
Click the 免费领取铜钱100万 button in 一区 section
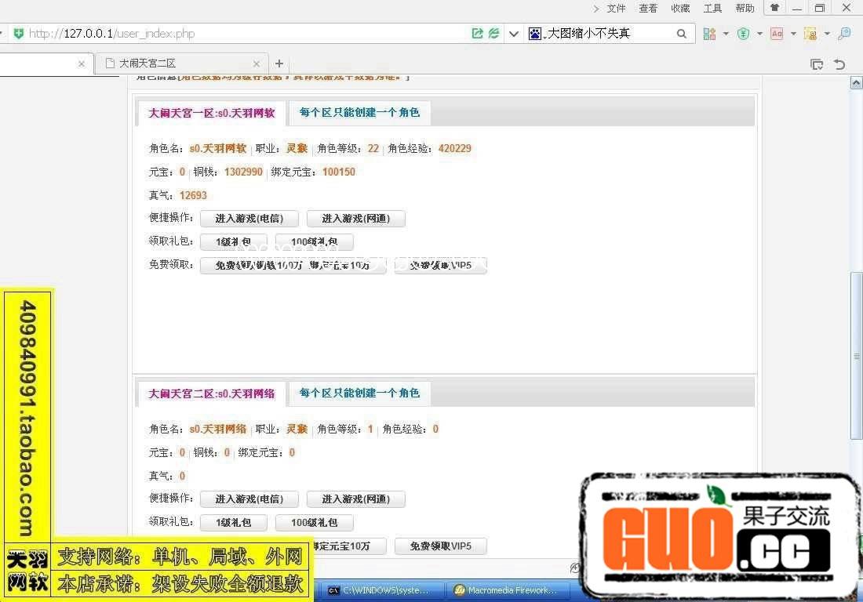[293, 266]
